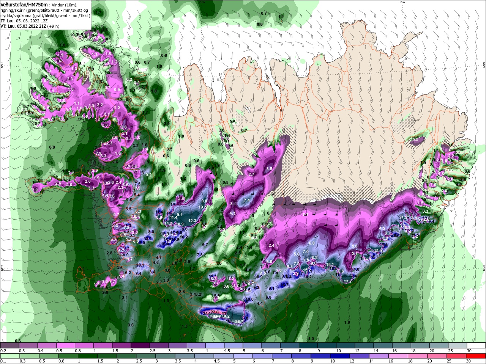Click the 26.7 precipitation value on the map
This screenshot has height=364, width=486.
click(x=239, y=322)
